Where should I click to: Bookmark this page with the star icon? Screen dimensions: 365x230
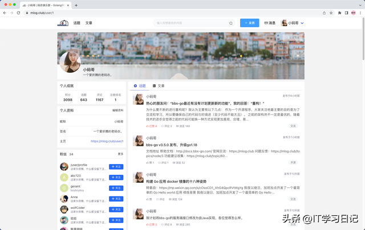[331, 13]
